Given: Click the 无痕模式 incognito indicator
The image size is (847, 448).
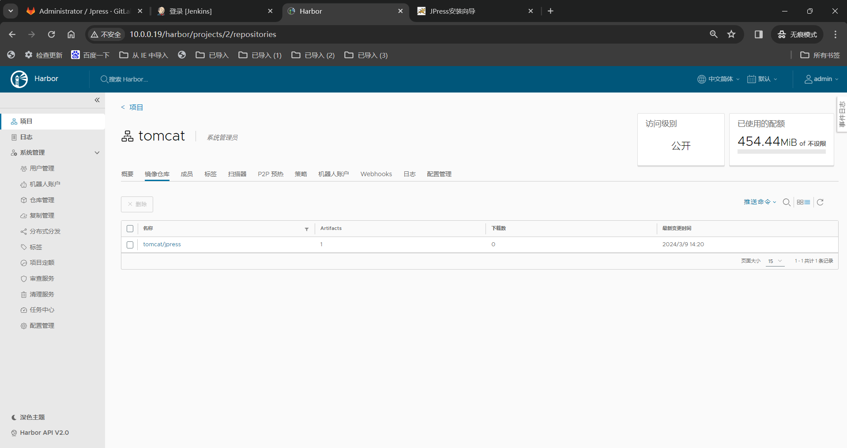Looking at the screenshot, I should pos(797,34).
